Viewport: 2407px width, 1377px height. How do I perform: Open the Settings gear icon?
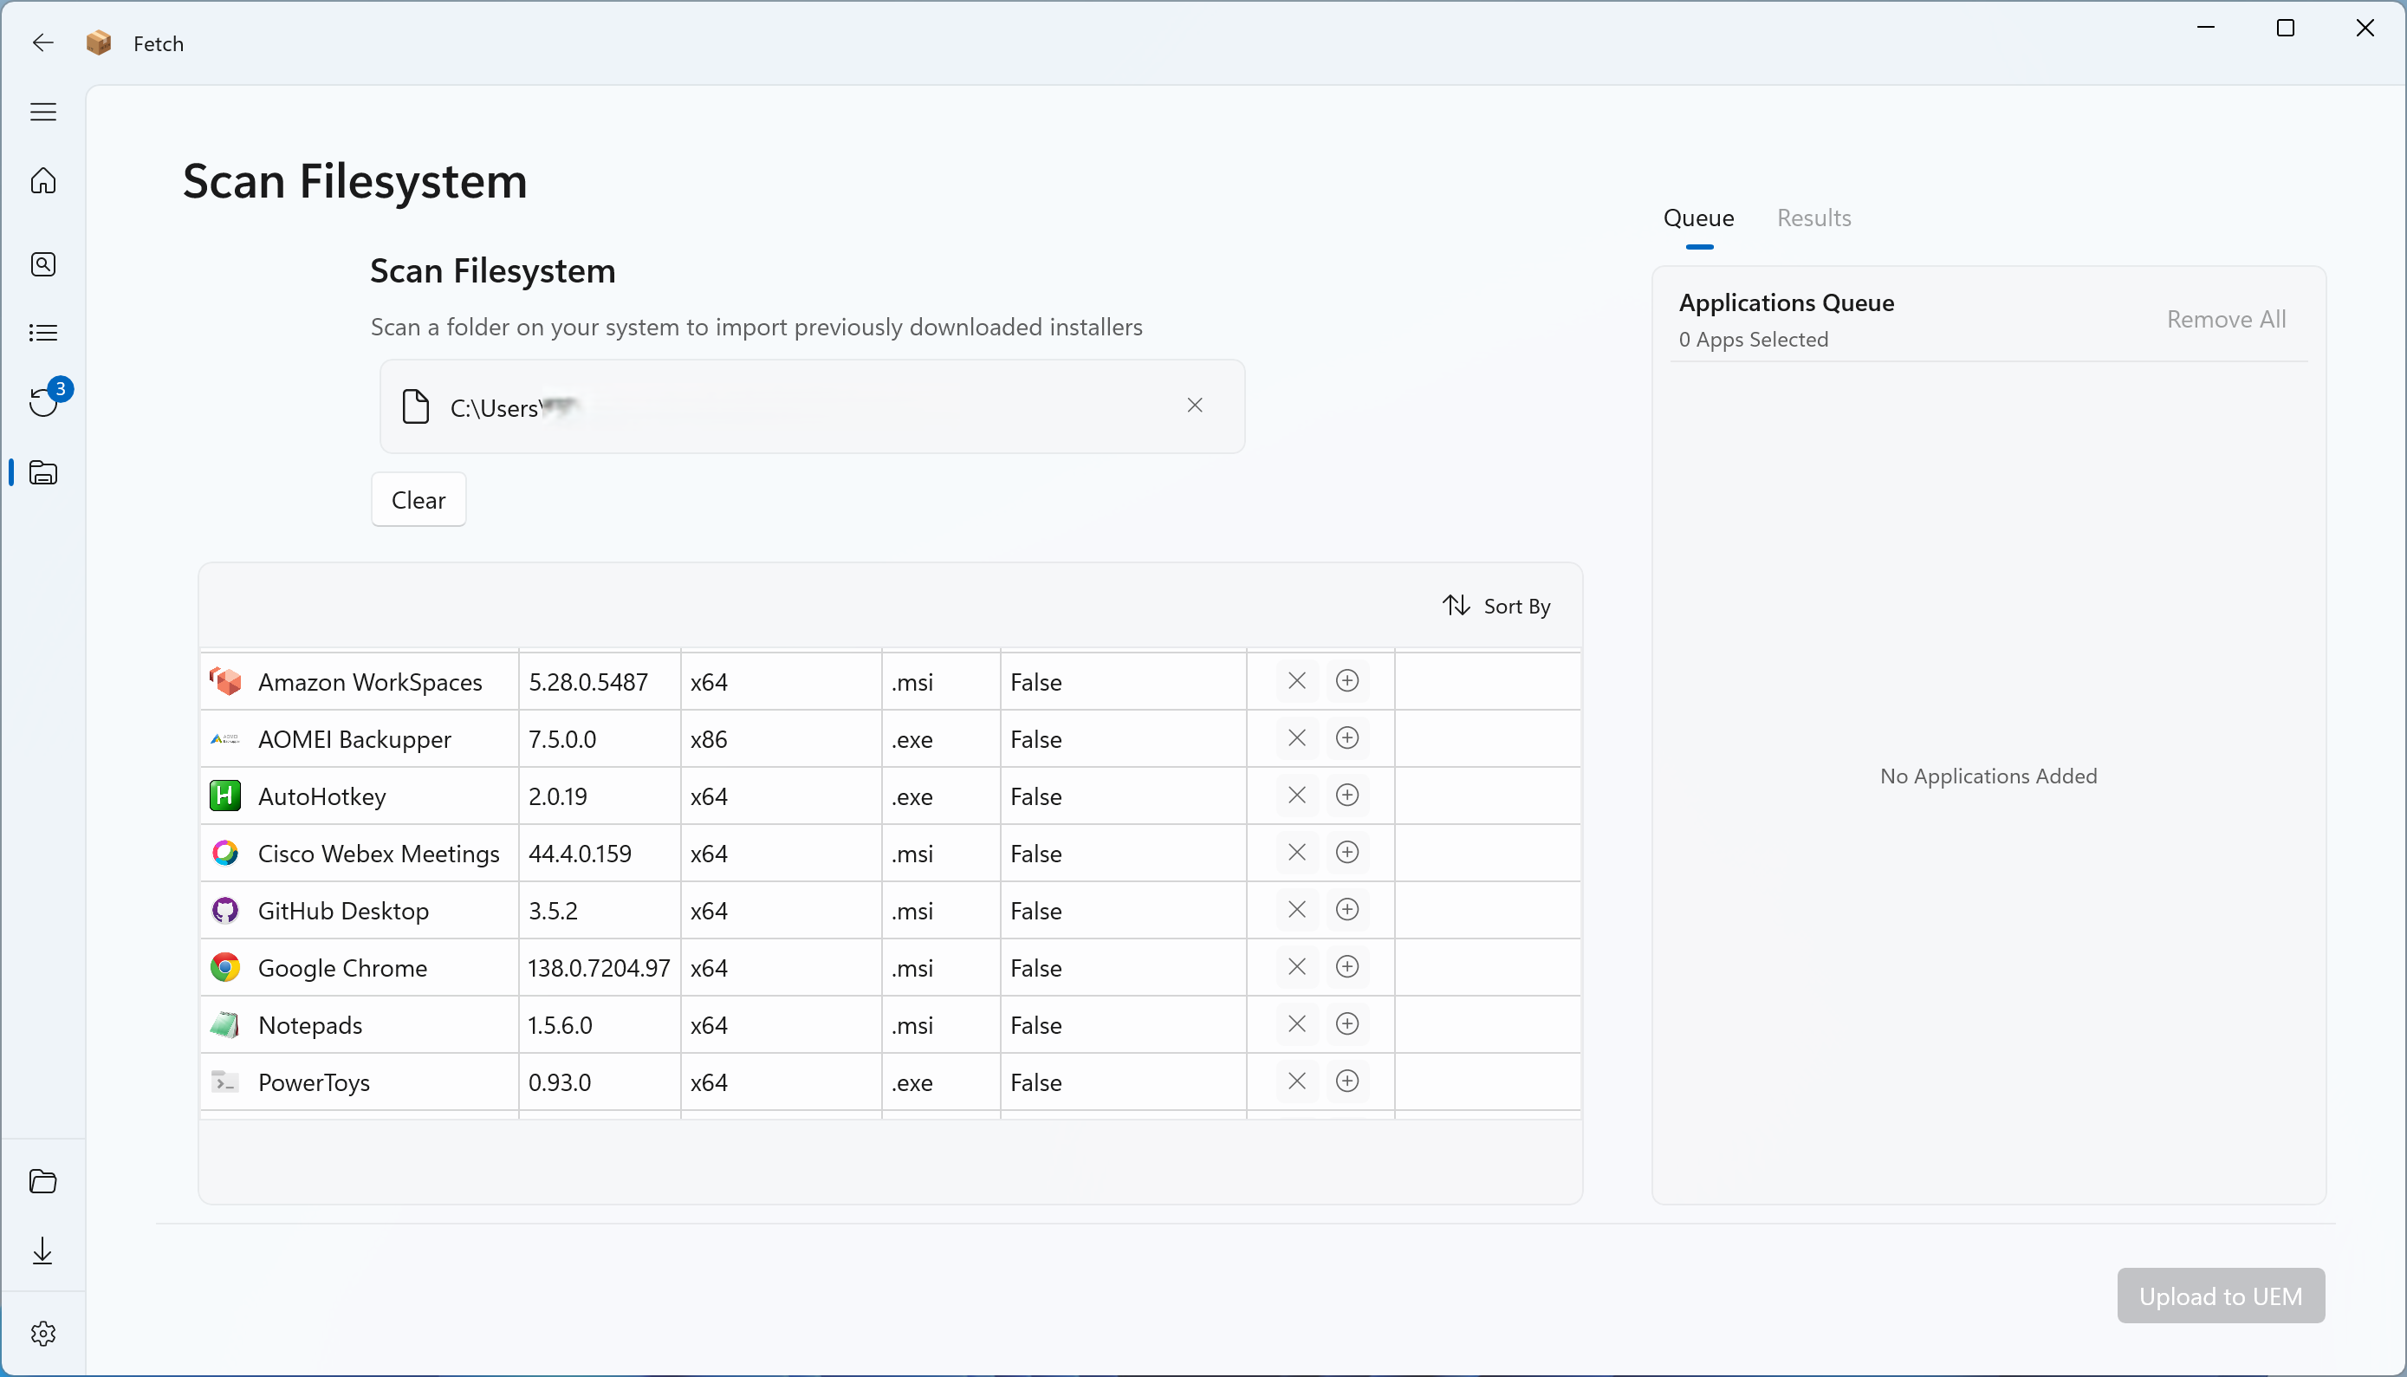point(43,1334)
